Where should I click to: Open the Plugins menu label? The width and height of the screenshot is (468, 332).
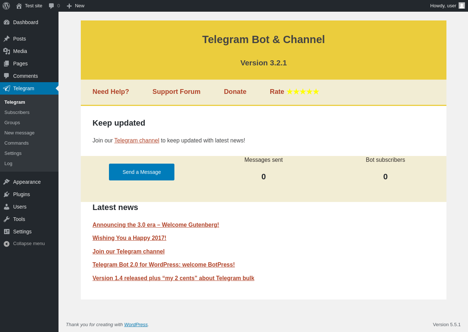pyautogui.click(x=22, y=194)
